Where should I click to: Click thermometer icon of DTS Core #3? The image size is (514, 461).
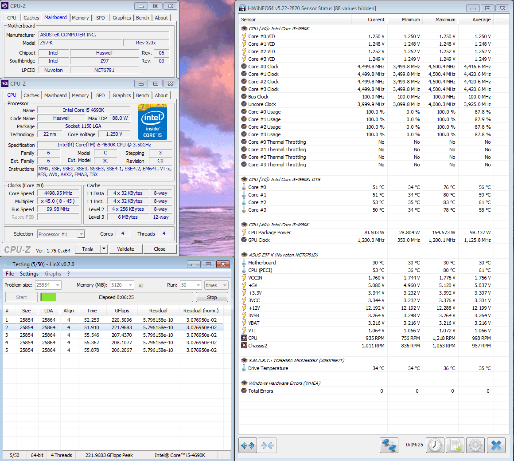pos(244,210)
